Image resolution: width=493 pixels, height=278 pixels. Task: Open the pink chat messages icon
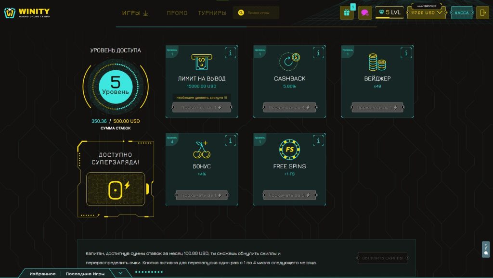click(x=365, y=13)
